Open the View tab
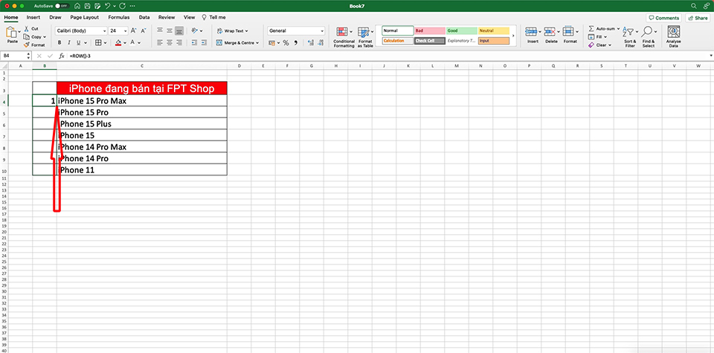 coord(190,17)
